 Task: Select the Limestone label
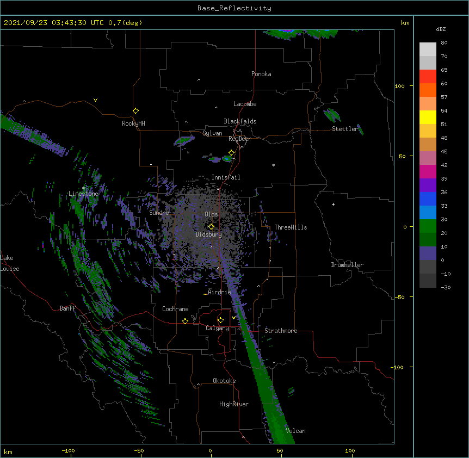pos(83,194)
